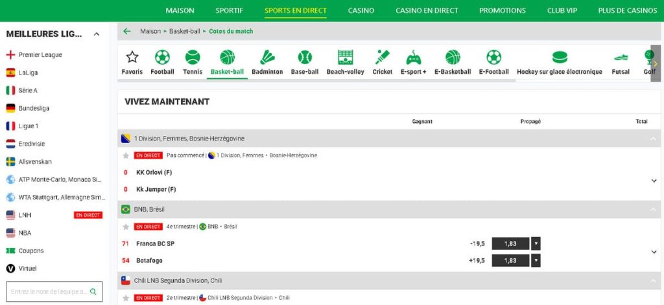Choose the Football sport icon
This screenshot has height=305, width=664.
pyautogui.click(x=162, y=57)
